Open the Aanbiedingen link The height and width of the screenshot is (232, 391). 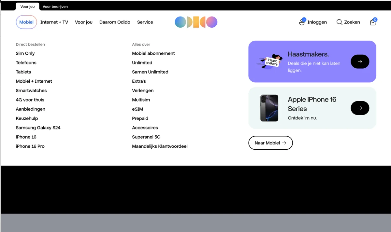click(31, 109)
